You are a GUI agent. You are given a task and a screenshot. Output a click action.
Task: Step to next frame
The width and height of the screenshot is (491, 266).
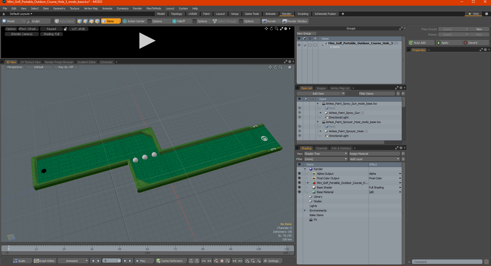[125, 261]
